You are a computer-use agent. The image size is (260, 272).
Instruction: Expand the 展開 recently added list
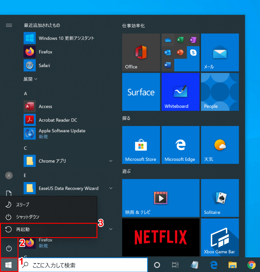coord(30,79)
